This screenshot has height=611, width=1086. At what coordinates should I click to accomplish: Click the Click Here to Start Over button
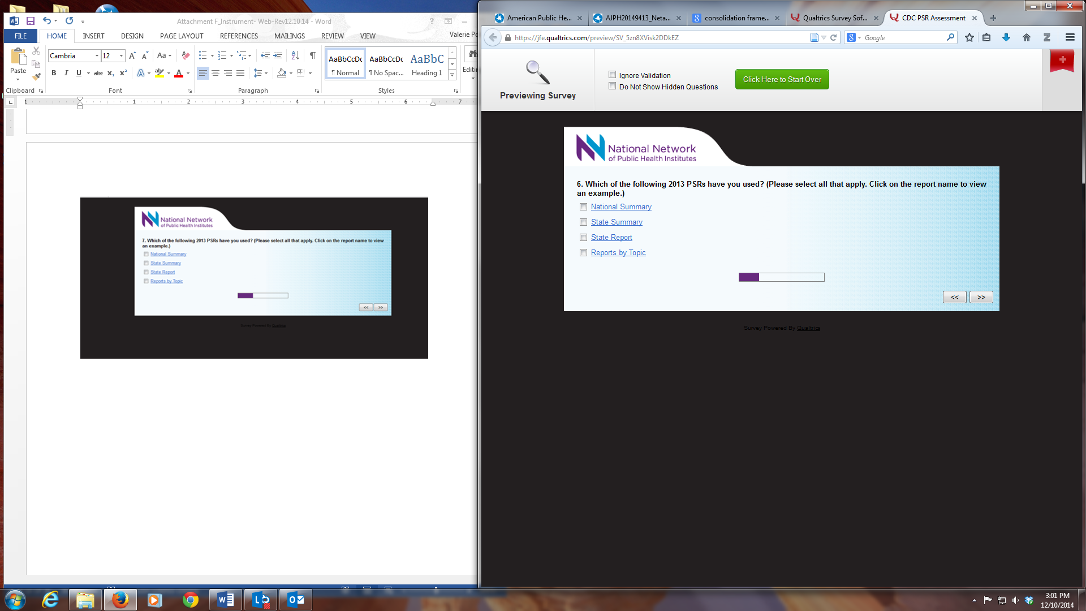point(782,79)
